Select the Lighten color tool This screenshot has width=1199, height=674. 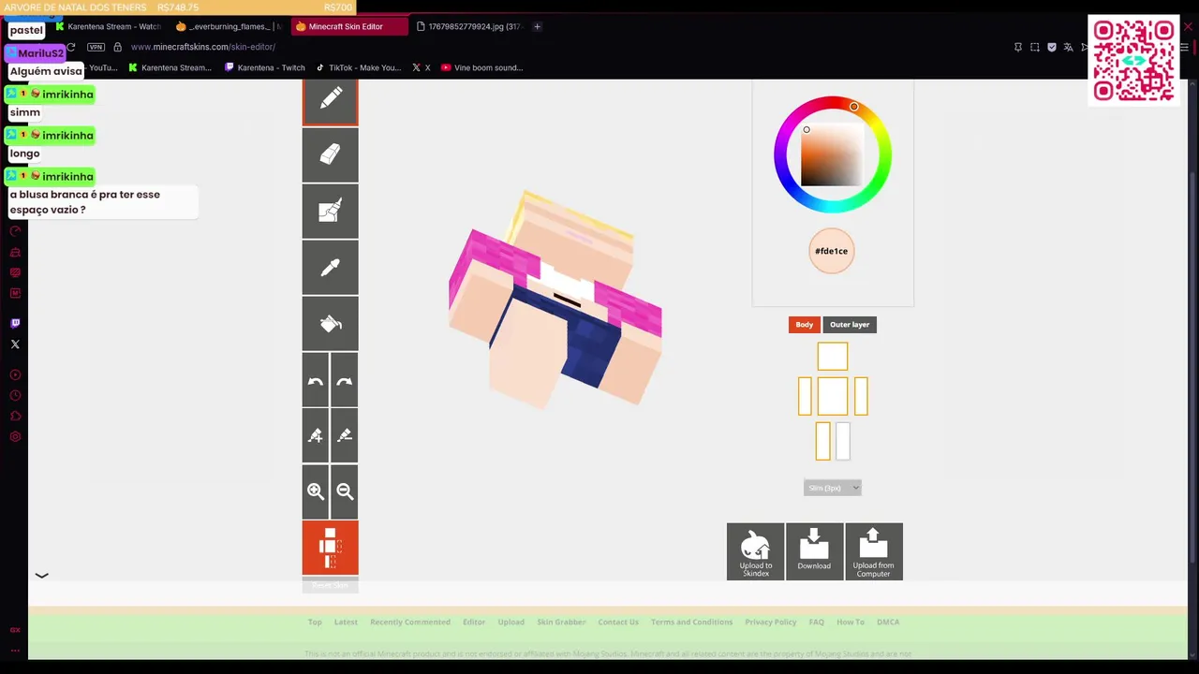(x=316, y=435)
